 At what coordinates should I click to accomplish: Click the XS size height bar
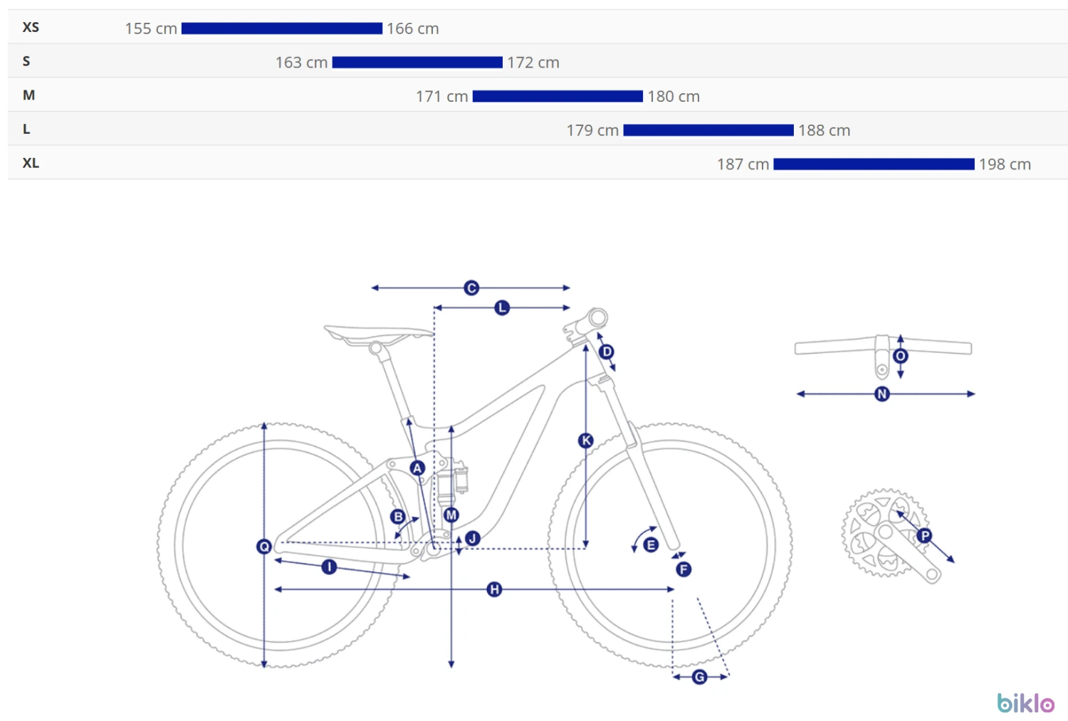coord(282,28)
